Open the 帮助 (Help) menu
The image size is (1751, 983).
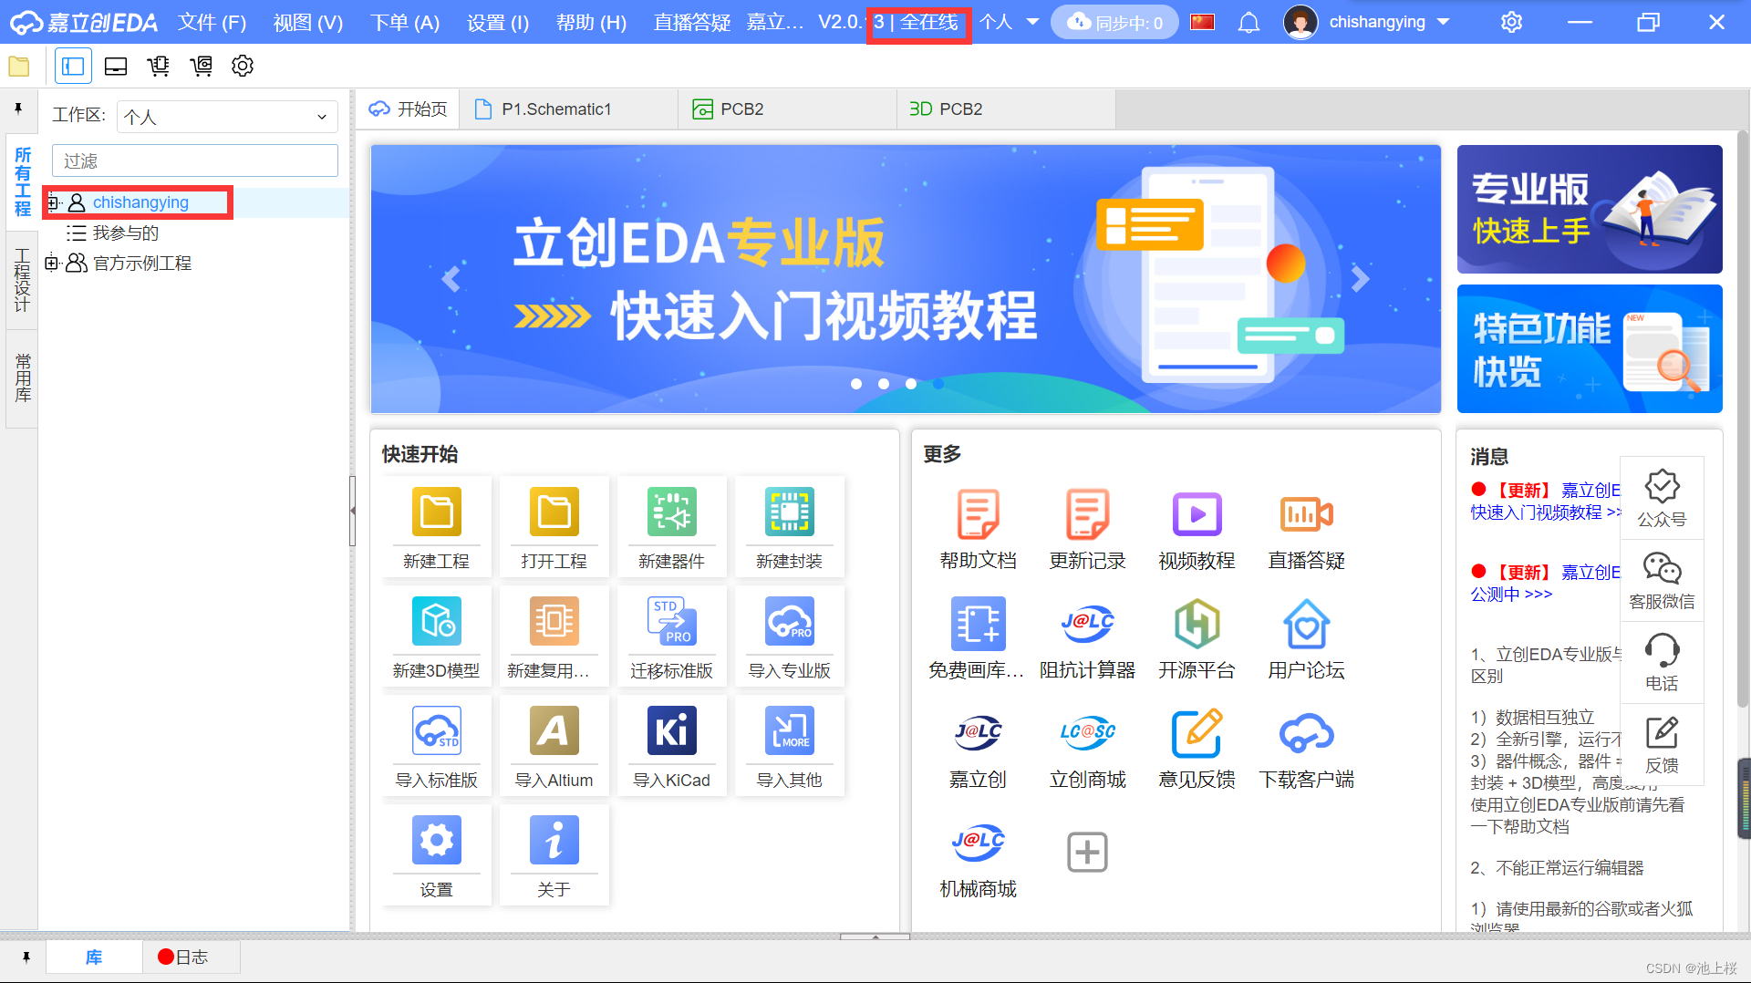[x=591, y=22]
